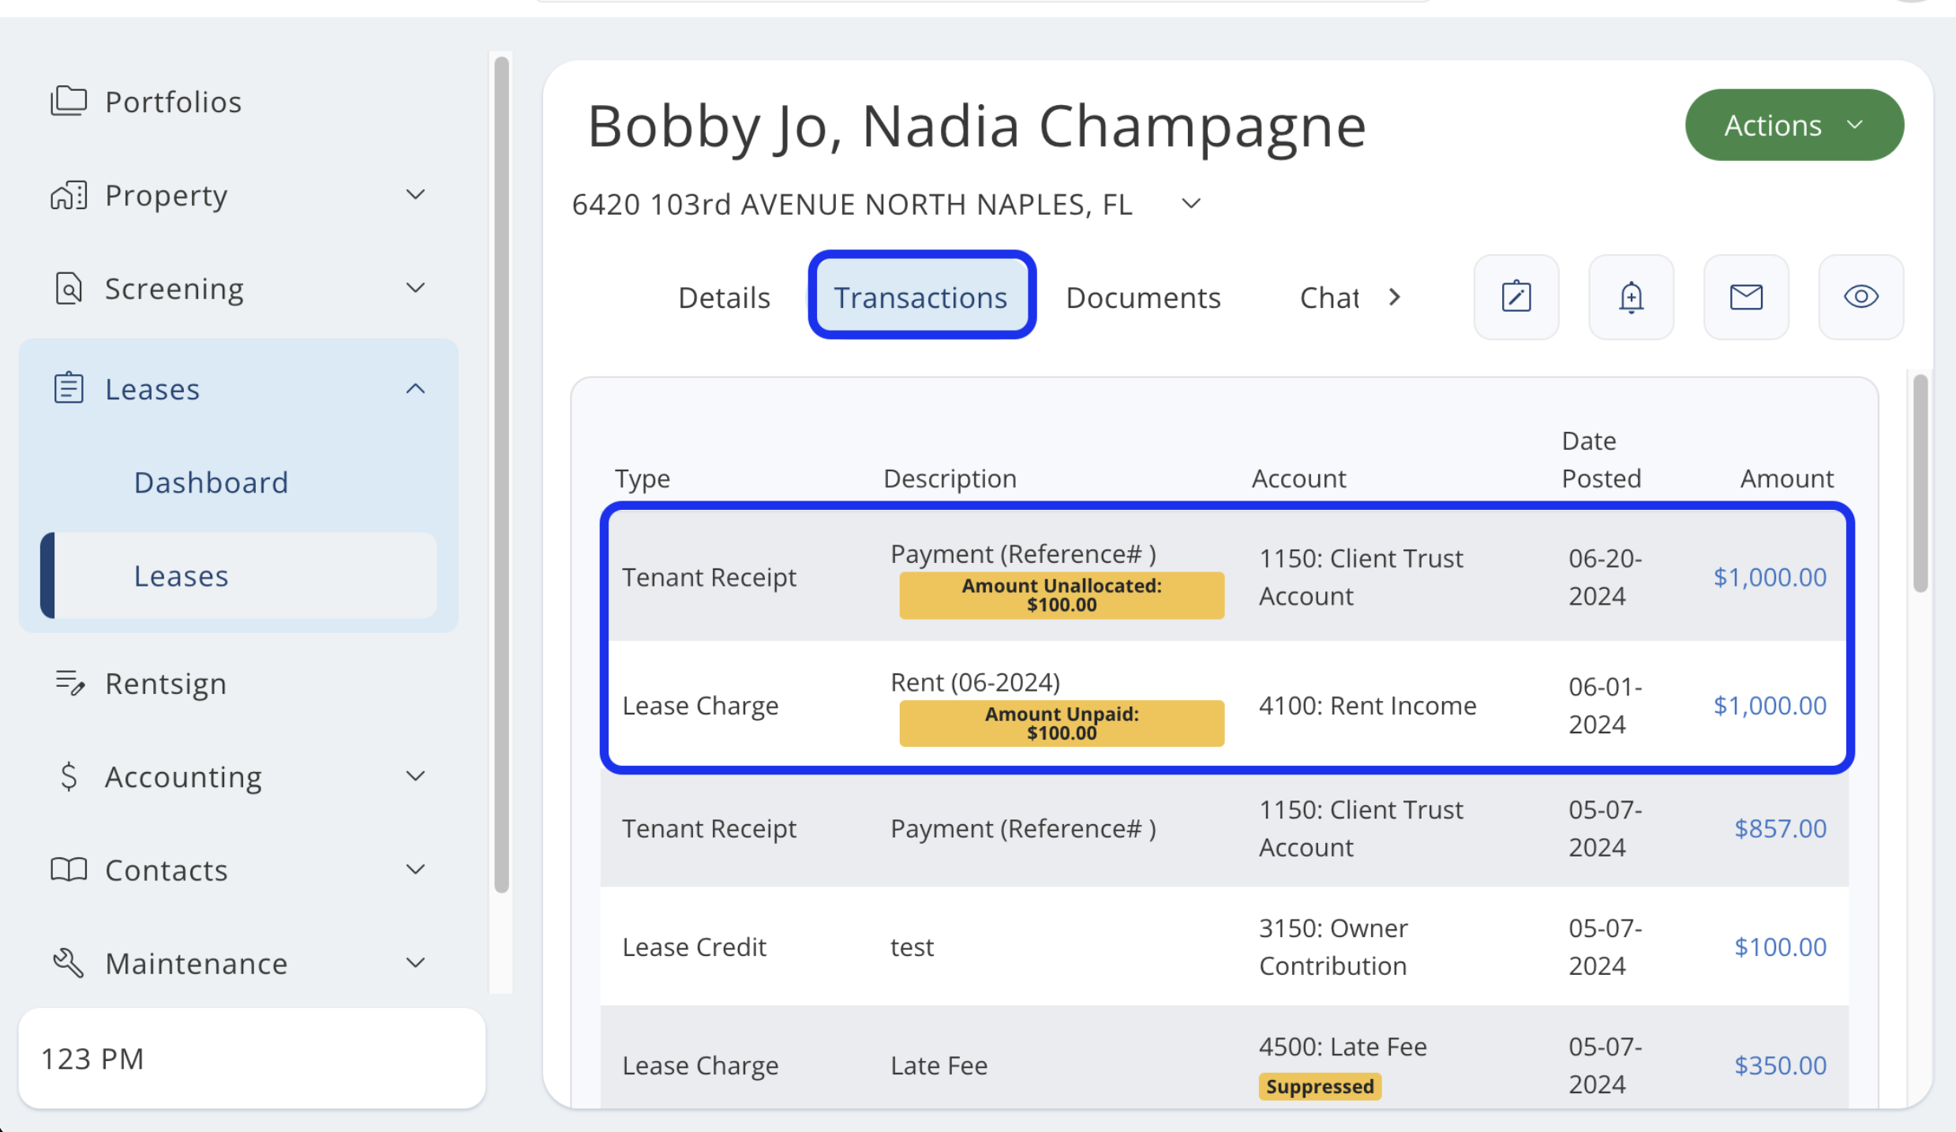Click the Maintenance wrench icon
The height and width of the screenshot is (1132, 1956).
pos(69,963)
